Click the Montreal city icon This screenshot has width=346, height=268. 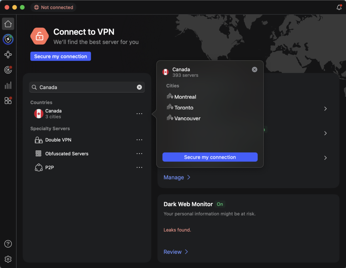170,96
